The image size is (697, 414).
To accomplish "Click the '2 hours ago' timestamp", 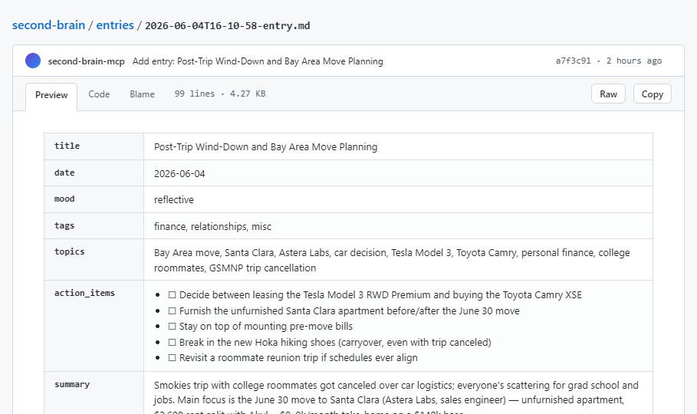I will (x=634, y=61).
